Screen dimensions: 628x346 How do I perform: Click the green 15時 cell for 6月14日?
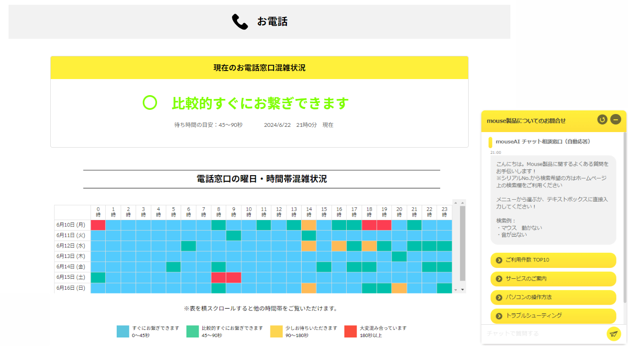point(324,267)
